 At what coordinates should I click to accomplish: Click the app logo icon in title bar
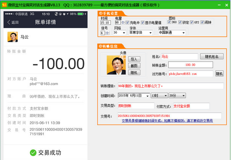[x=5, y=5]
